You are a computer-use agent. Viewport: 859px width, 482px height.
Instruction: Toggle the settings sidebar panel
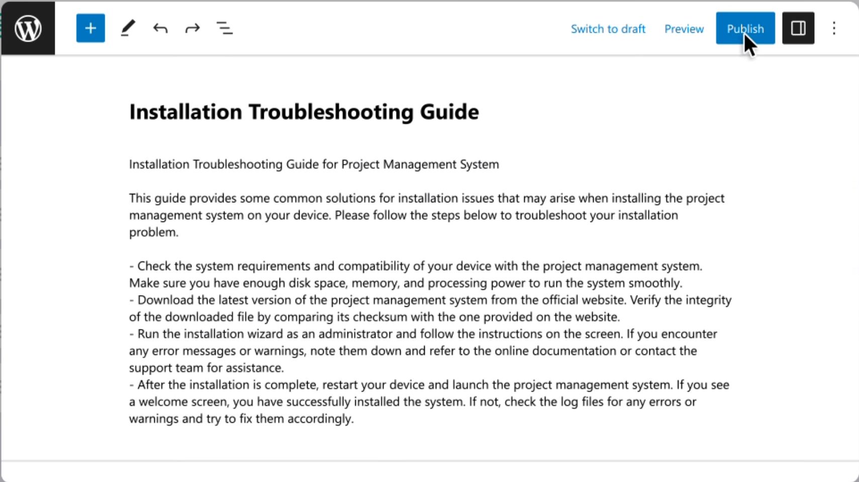798,28
